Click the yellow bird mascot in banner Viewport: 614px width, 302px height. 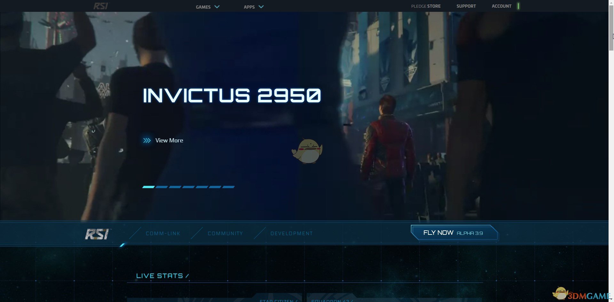[x=307, y=151]
